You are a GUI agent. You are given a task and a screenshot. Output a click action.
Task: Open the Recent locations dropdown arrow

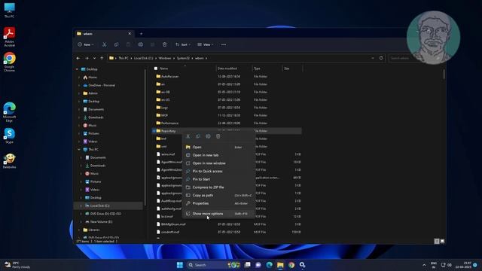pos(94,58)
